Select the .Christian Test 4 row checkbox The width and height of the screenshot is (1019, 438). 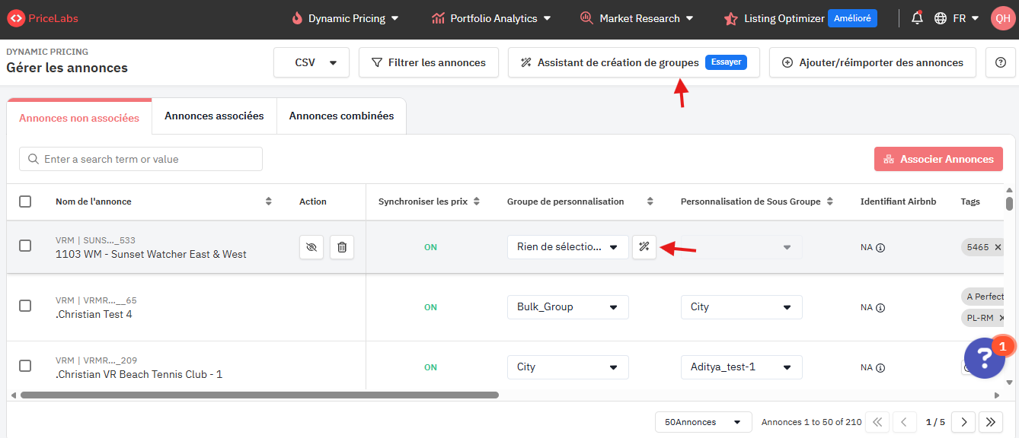[x=25, y=306]
